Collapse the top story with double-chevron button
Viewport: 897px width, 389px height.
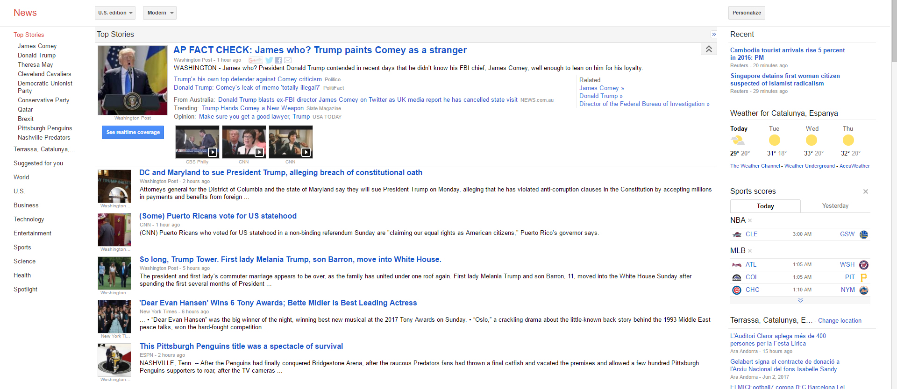(x=709, y=49)
